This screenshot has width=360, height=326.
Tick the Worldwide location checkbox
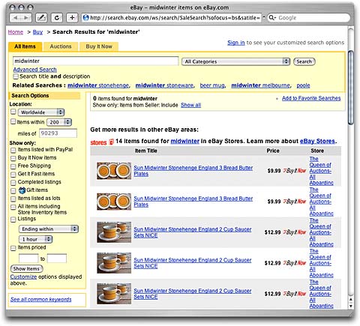coord(13,112)
